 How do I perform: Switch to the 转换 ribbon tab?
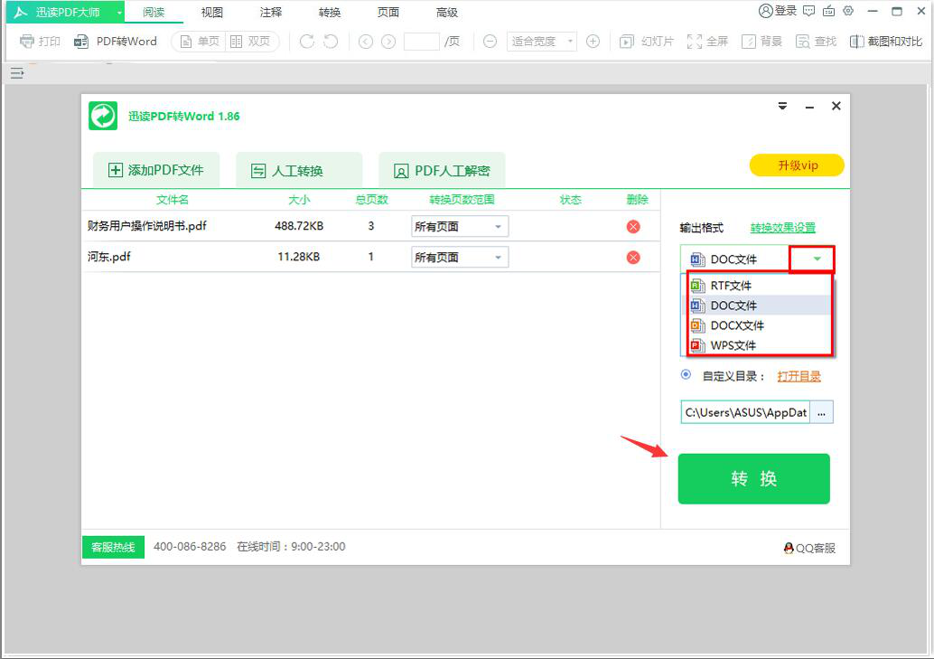coord(329,12)
